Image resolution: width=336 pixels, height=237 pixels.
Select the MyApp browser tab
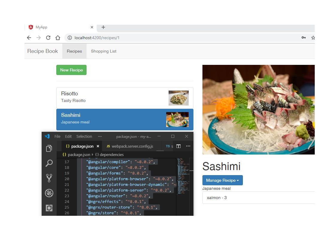click(61, 27)
